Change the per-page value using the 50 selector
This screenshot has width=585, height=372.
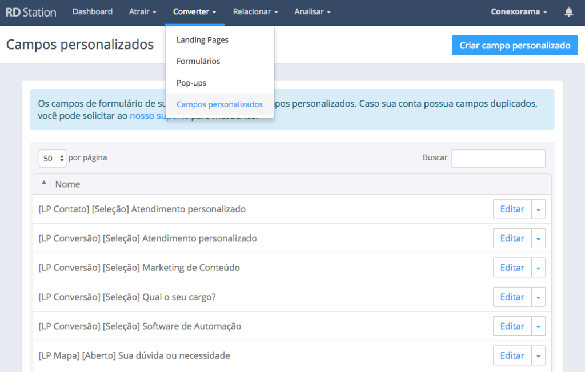(x=52, y=158)
